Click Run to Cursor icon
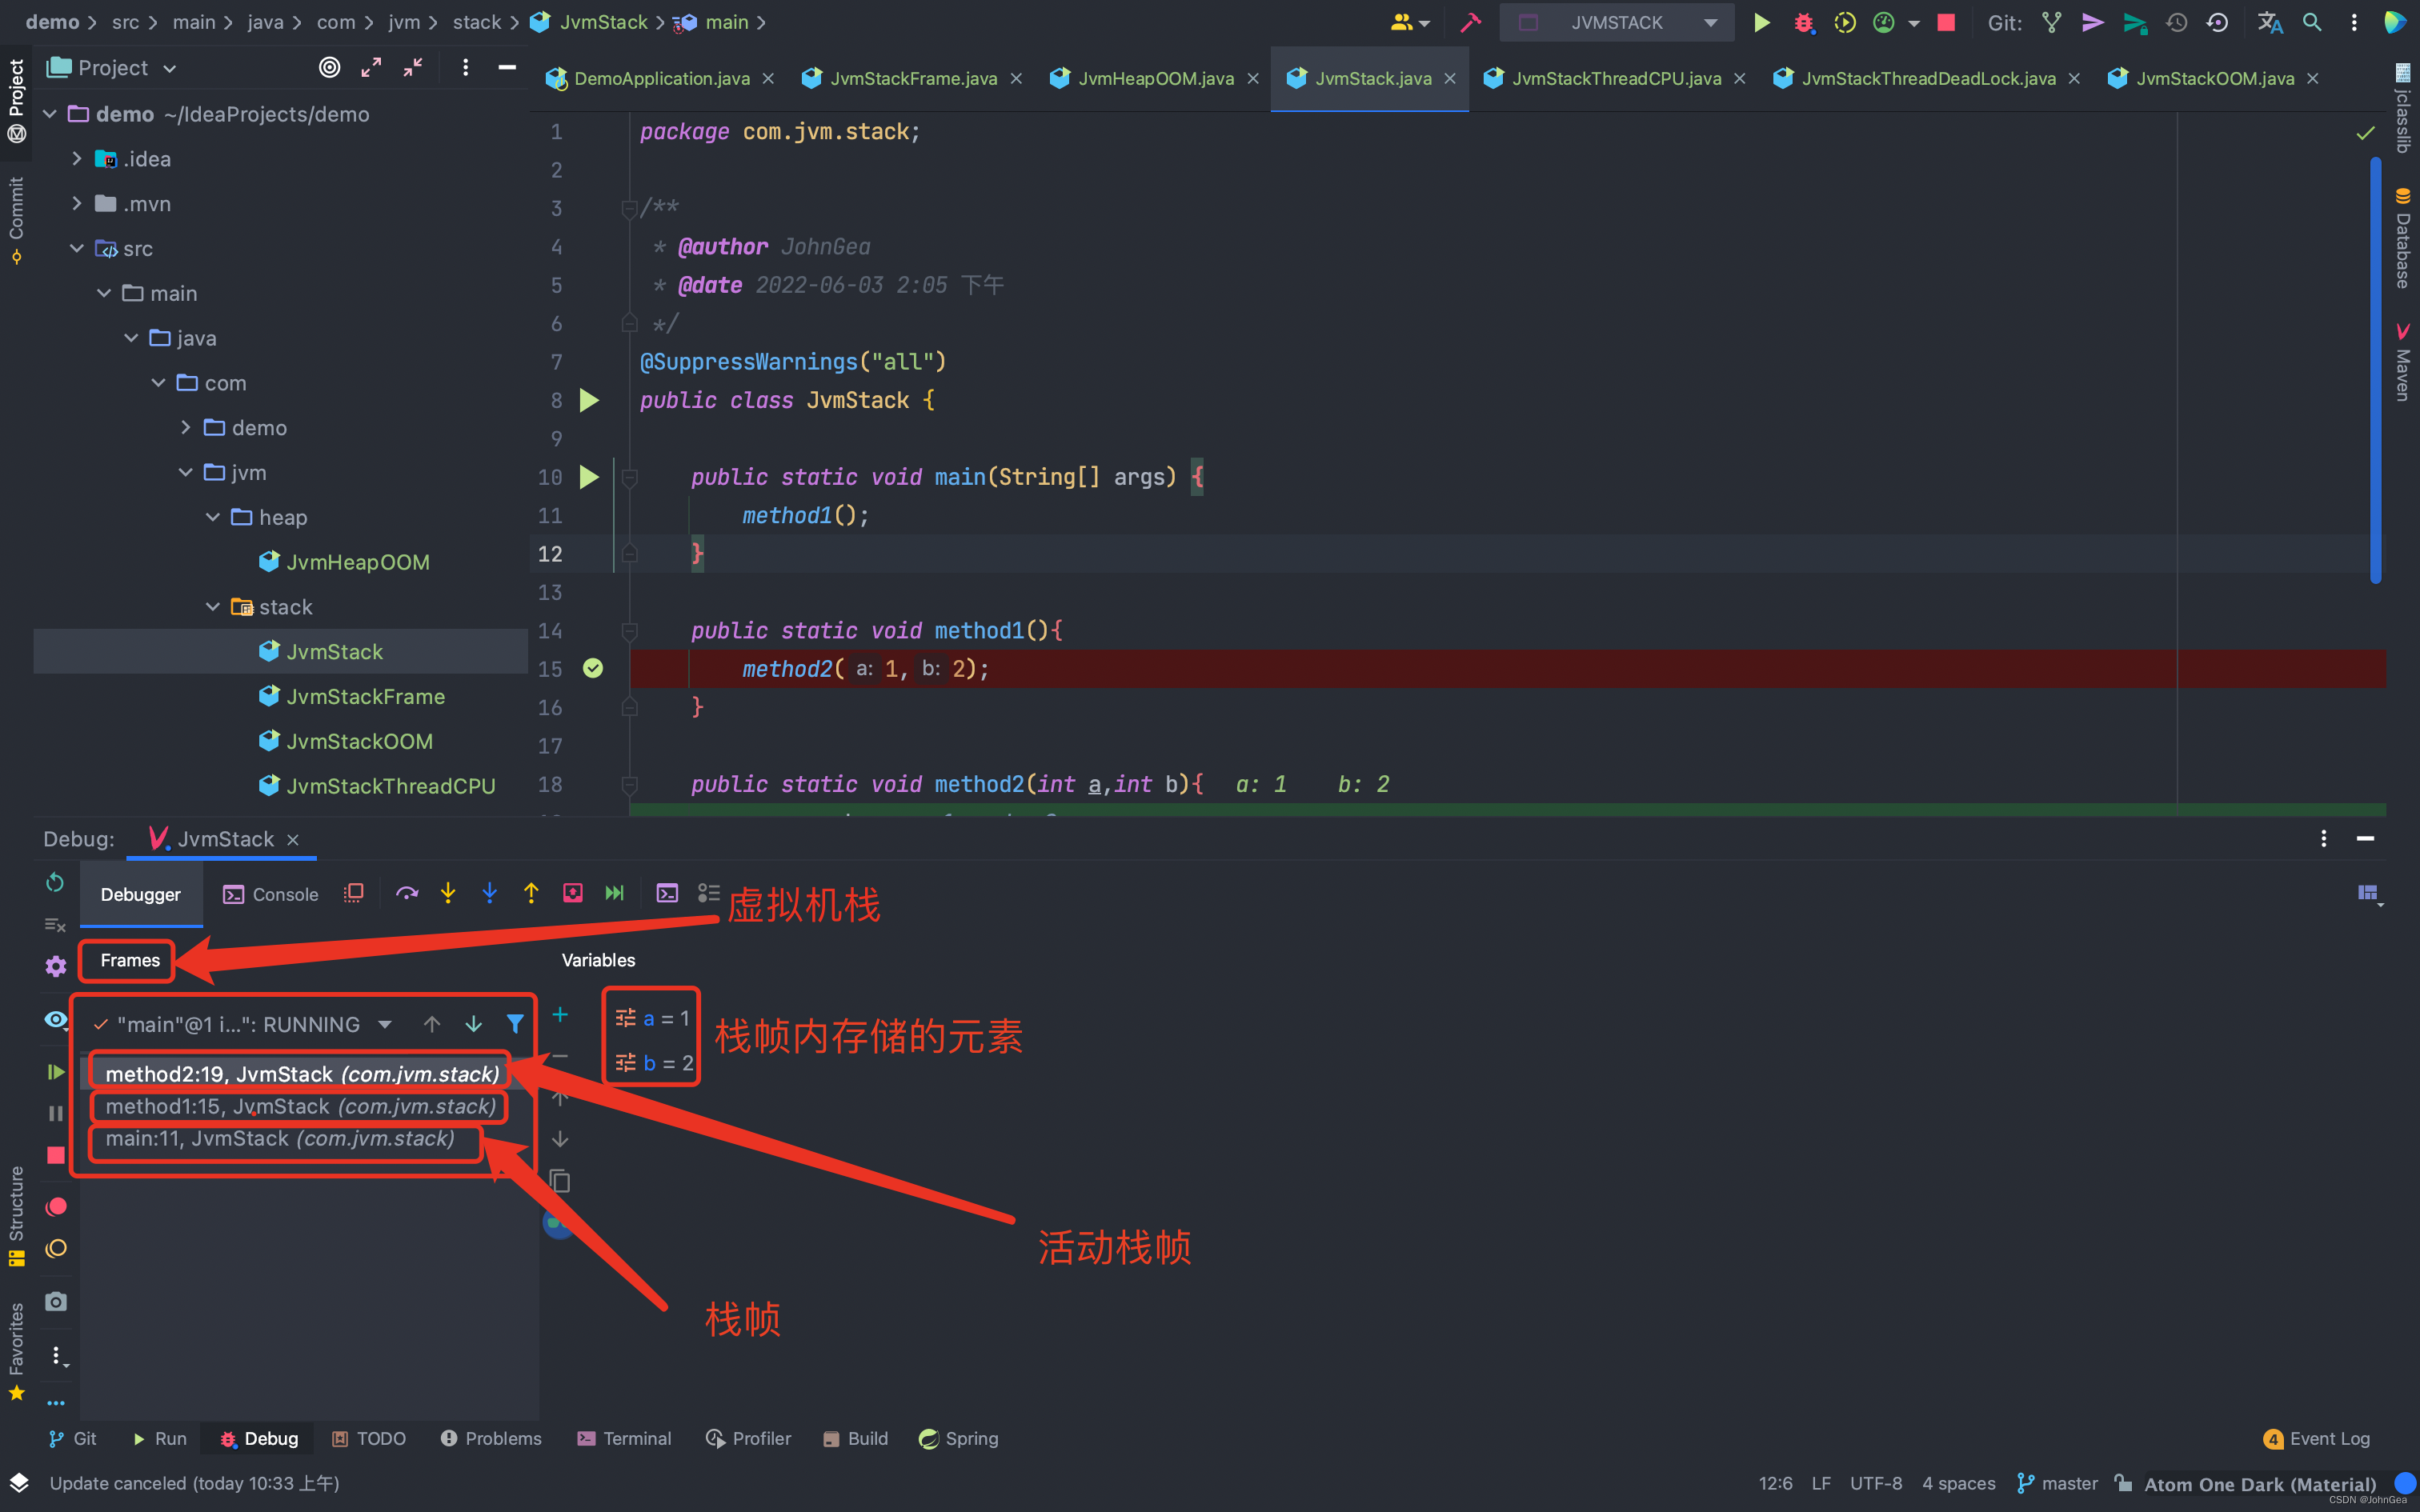The width and height of the screenshot is (2420, 1512). (x=614, y=893)
